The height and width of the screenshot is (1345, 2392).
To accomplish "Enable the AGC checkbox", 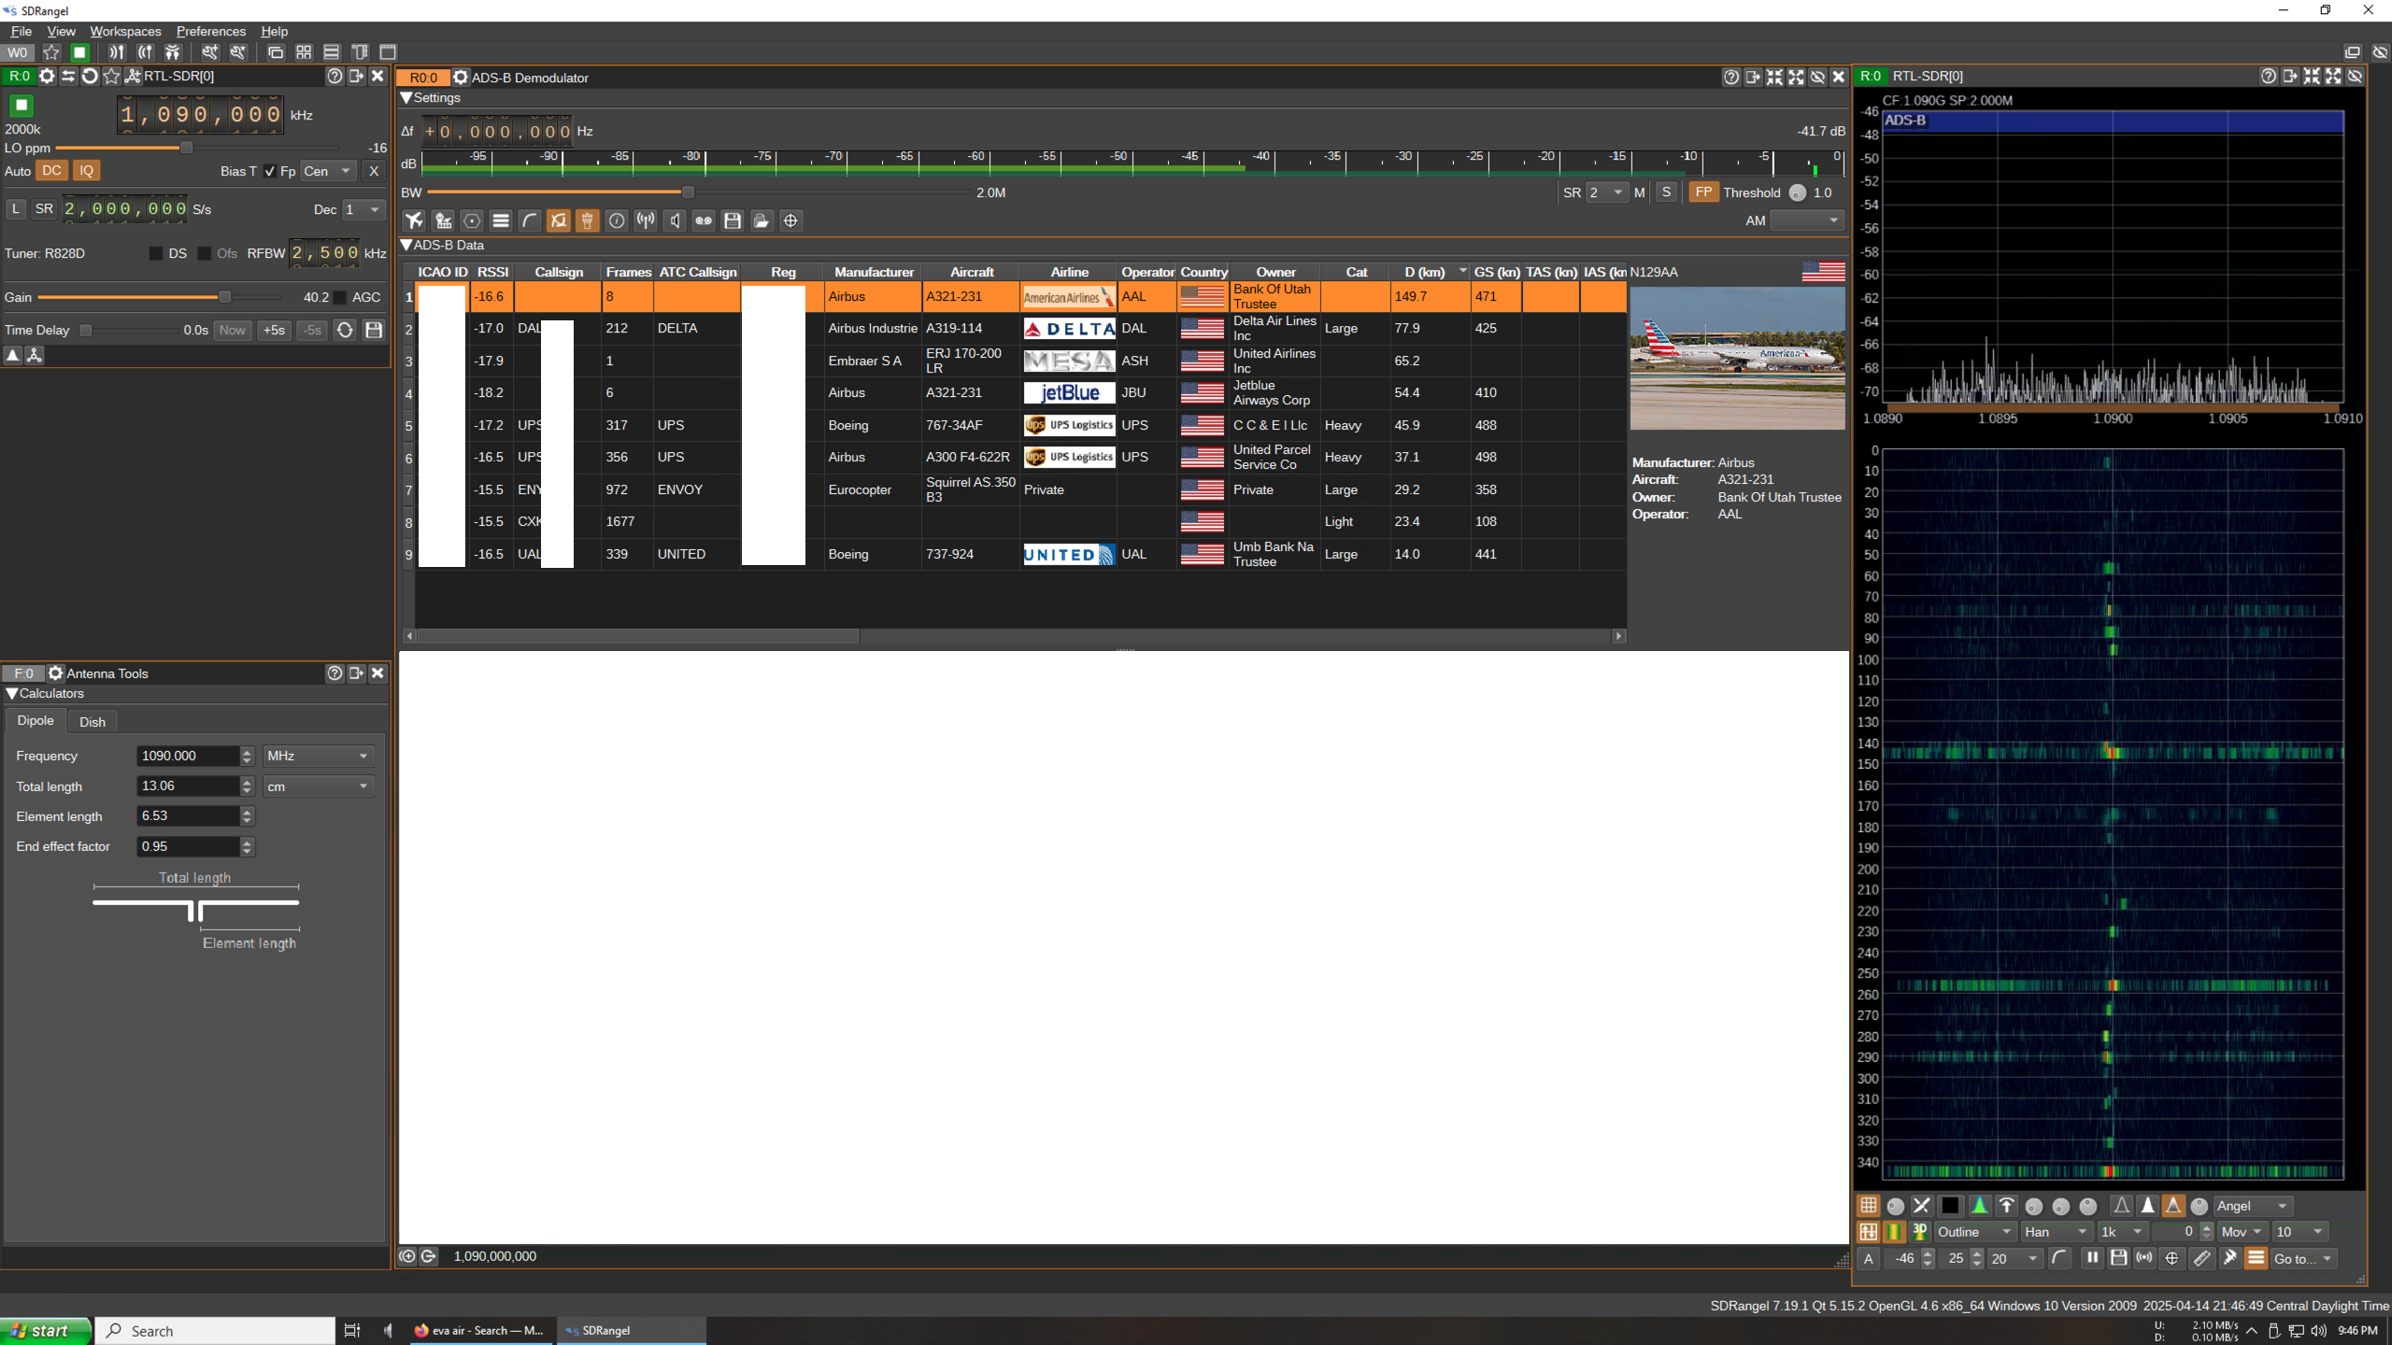I will point(341,297).
